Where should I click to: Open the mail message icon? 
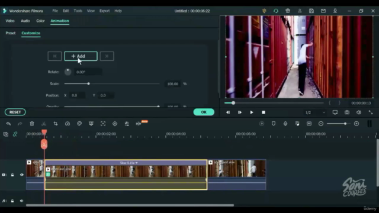(323, 11)
